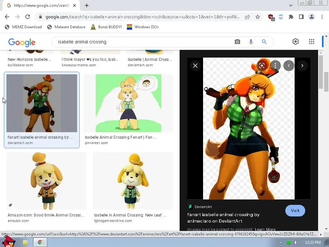
Task: Expand the tab search chevron
Action: click(290, 5)
